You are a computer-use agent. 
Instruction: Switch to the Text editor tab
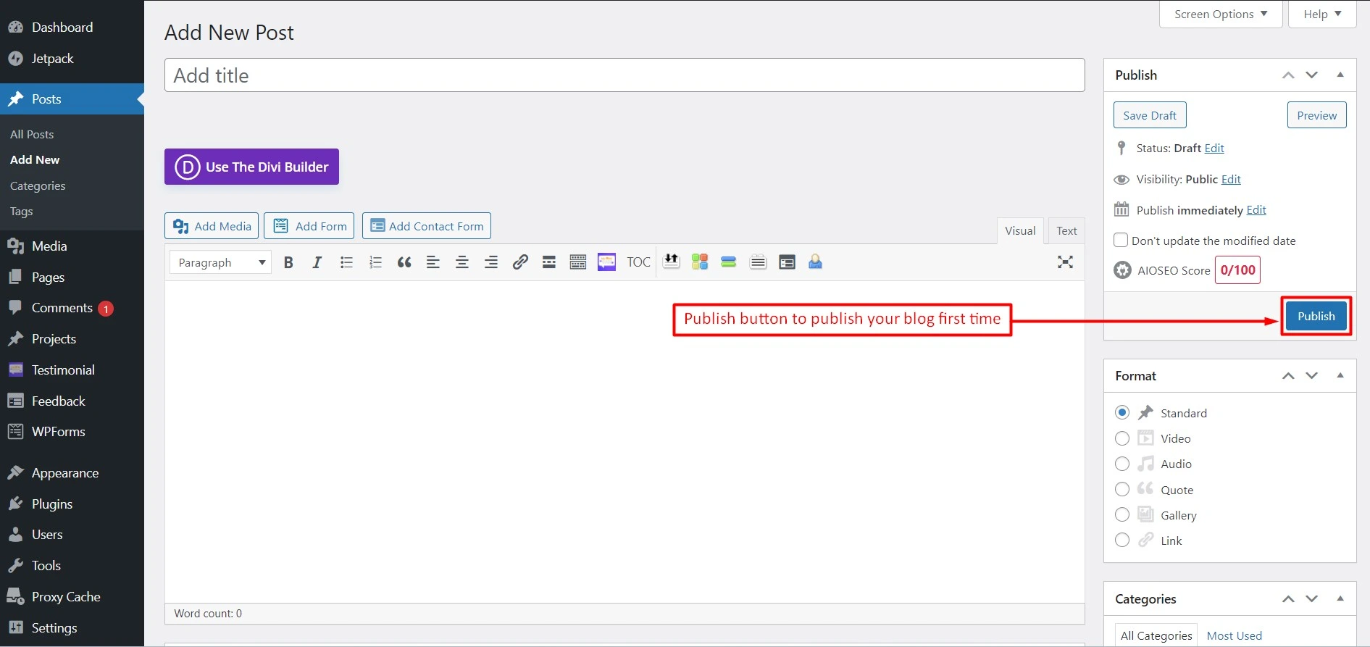(x=1066, y=230)
